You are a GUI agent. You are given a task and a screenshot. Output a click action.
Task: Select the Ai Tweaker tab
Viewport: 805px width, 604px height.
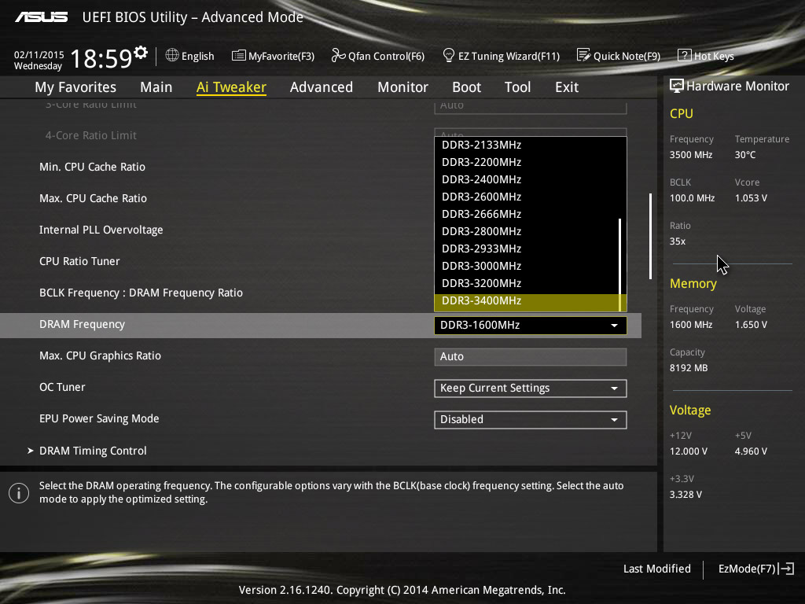point(231,87)
